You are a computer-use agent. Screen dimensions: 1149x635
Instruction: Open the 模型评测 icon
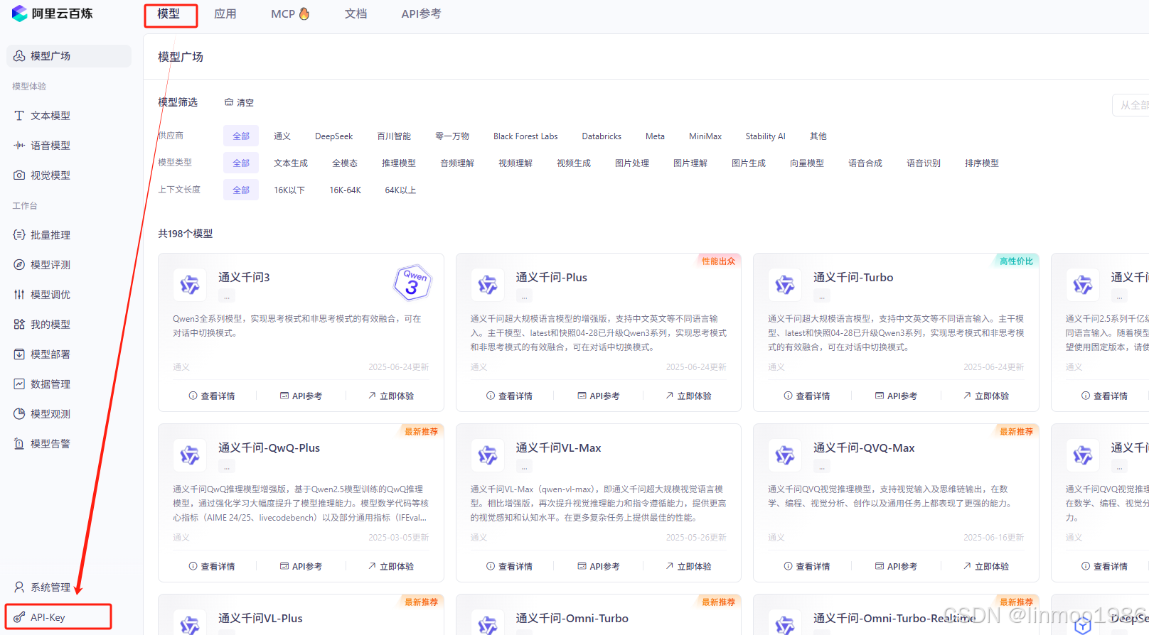[19, 264]
